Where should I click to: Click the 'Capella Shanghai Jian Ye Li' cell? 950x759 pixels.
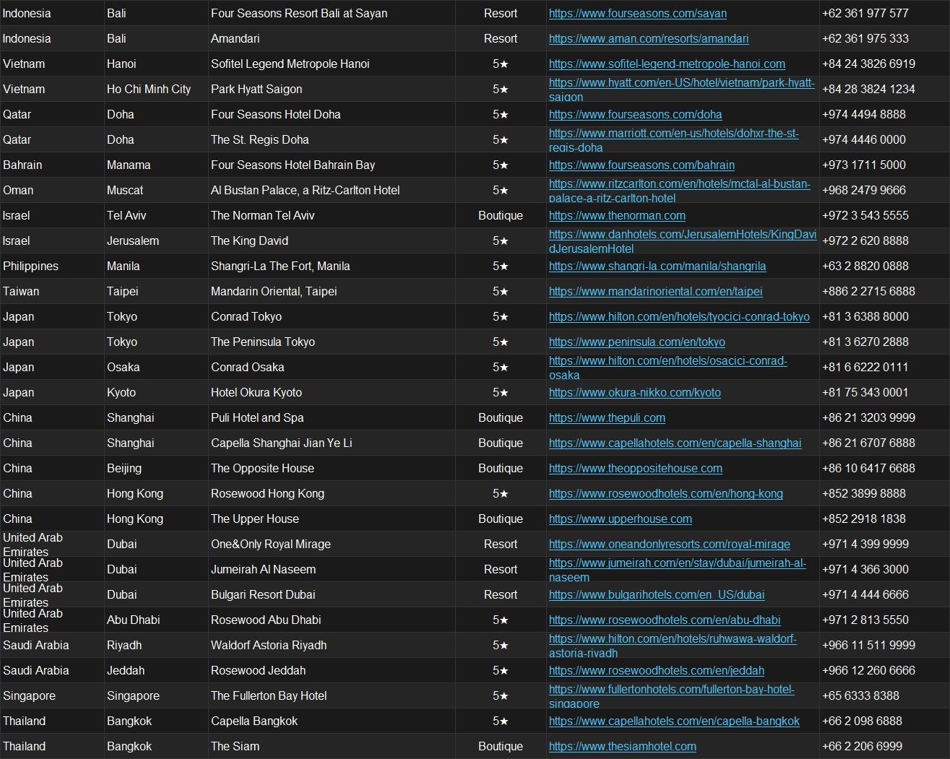click(x=332, y=443)
